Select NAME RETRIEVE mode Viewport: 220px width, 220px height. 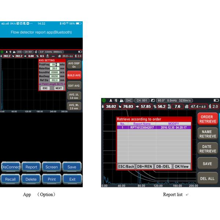pos(207,134)
